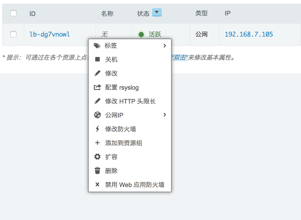Click the X icon for 禁用 Web 应用防火墙

(97, 184)
